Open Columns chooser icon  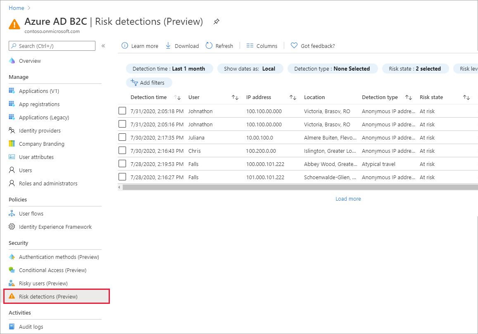[x=250, y=46]
